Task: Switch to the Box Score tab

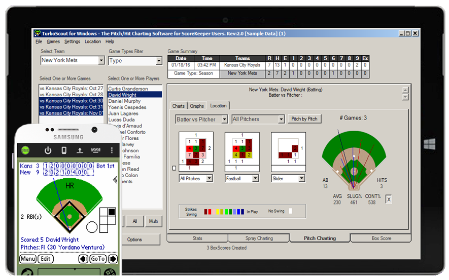Action: [381, 238]
